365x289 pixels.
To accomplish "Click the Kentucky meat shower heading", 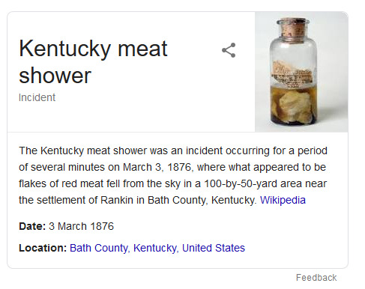I will [x=93, y=61].
